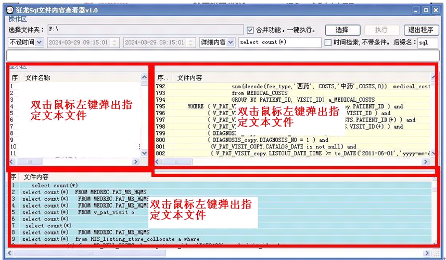Select result row 8 FROM MEDREC.PAT_MR_HQMS

tap(221, 232)
